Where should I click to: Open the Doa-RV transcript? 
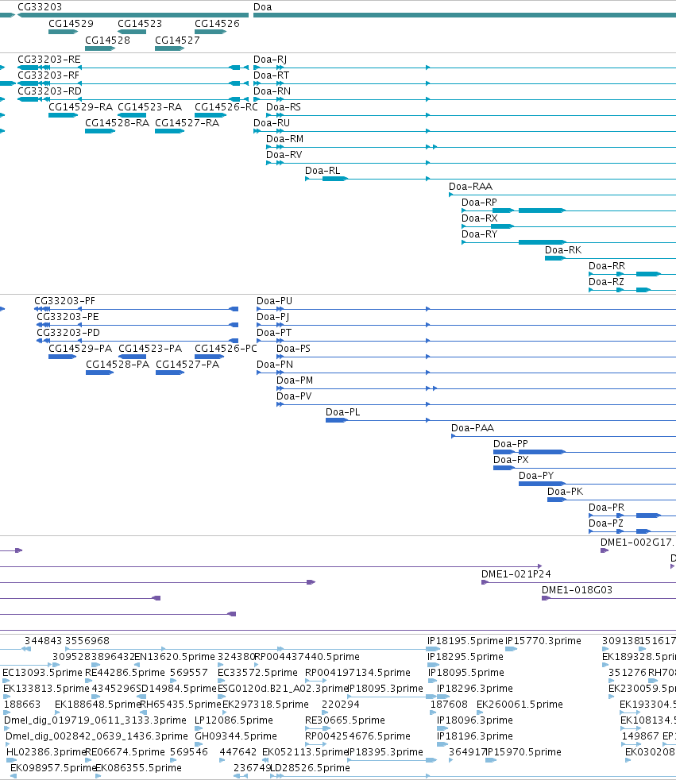284,155
